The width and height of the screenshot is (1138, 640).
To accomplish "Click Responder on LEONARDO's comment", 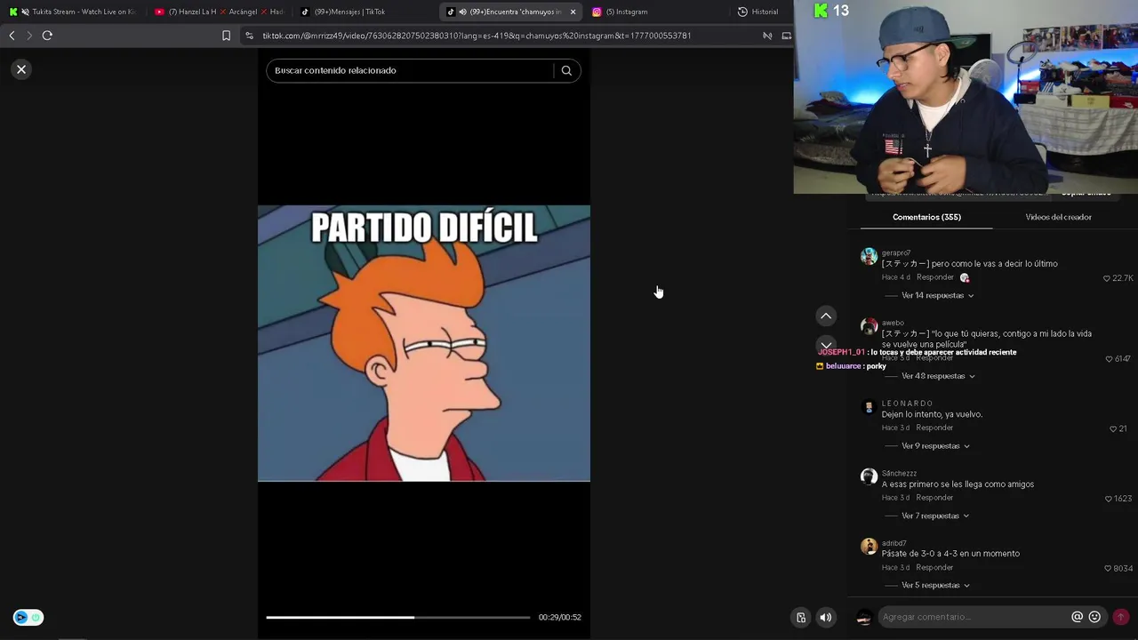I will tap(934, 428).
